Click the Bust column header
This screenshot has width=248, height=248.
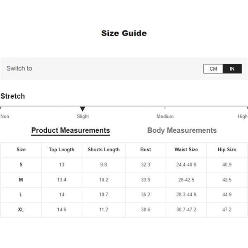click(145, 150)
